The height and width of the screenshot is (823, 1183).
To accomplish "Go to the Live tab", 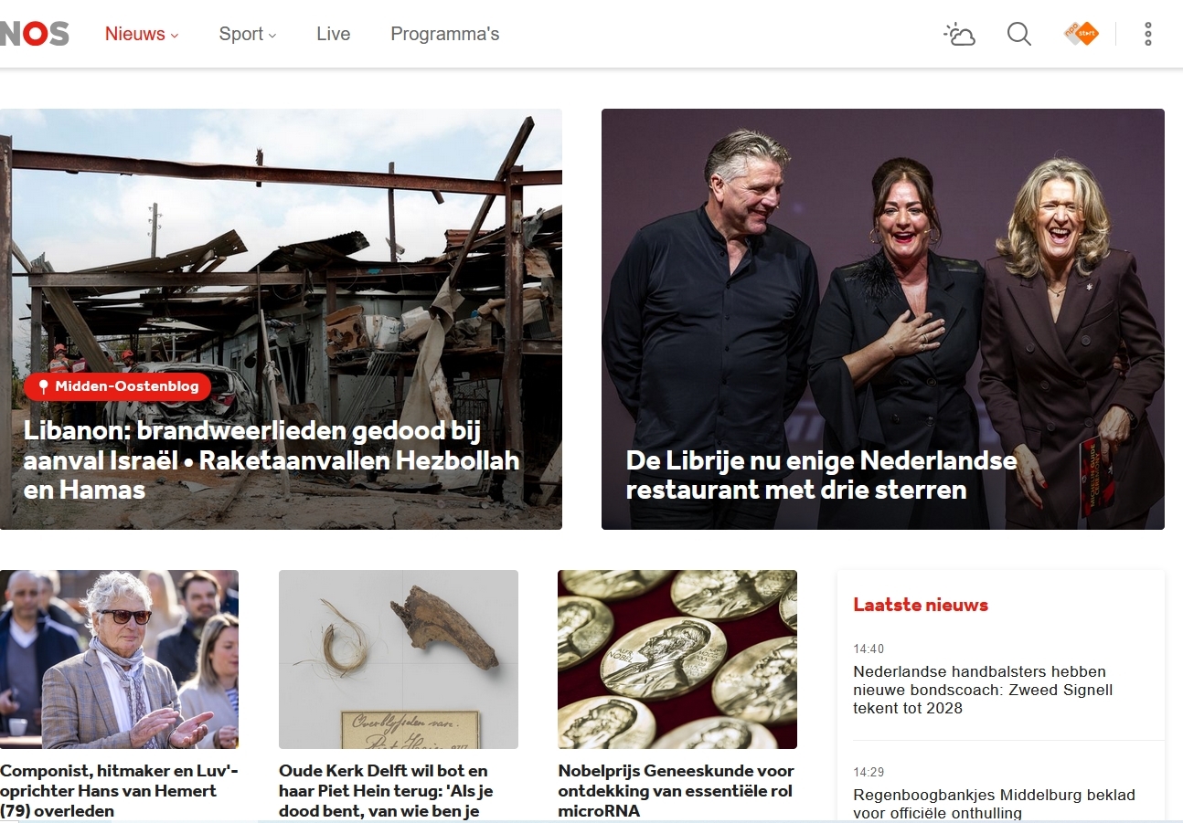I will click(334, 35).
